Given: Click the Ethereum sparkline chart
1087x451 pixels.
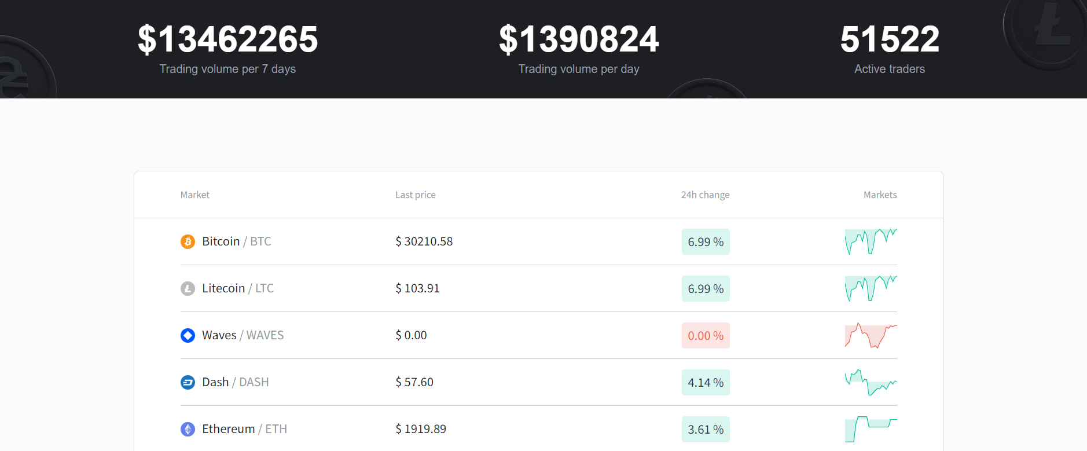Looking at the screenshot, I should 871,429.
